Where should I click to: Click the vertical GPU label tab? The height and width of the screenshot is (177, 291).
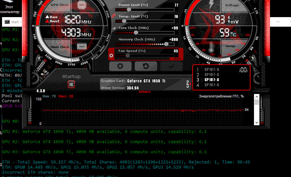[x=188, y=84]
